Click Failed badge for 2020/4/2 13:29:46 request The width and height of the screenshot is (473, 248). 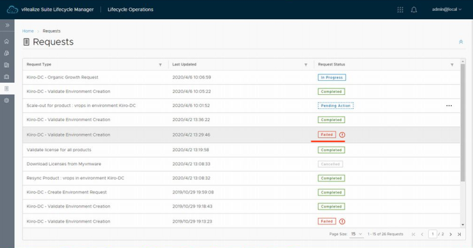[x=326, y=135]
